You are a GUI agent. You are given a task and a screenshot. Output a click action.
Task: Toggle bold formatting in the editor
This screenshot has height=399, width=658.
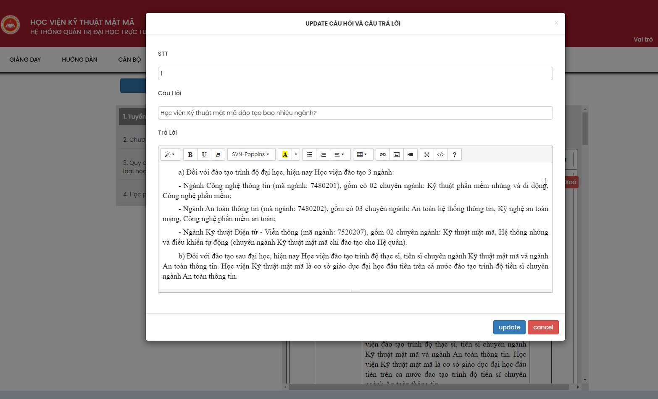coord(190,154)
